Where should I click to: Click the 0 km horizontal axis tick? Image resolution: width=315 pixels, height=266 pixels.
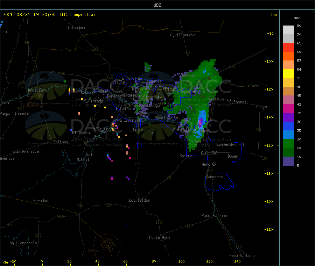coord(42,261)
